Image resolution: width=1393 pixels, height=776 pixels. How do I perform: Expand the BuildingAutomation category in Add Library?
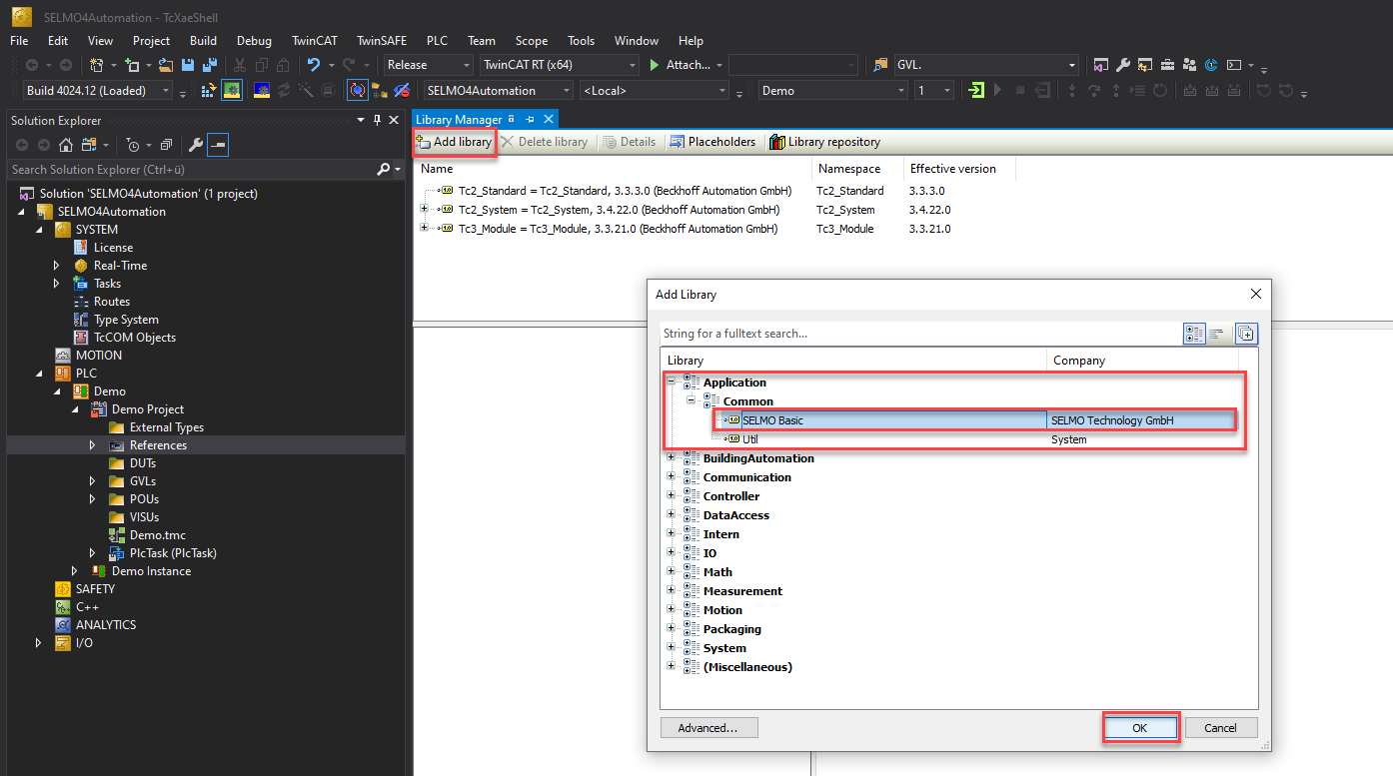tap(672, 458)
